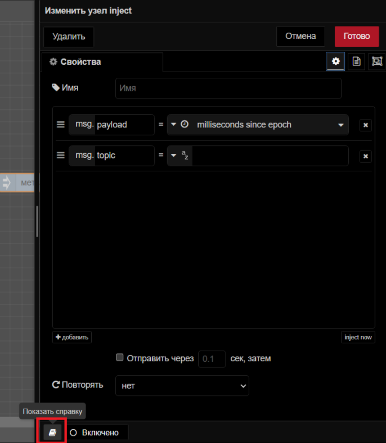Focus the 'Имя' name input field
The width and height of the screenshot is (386, 443).
point(228,88)
